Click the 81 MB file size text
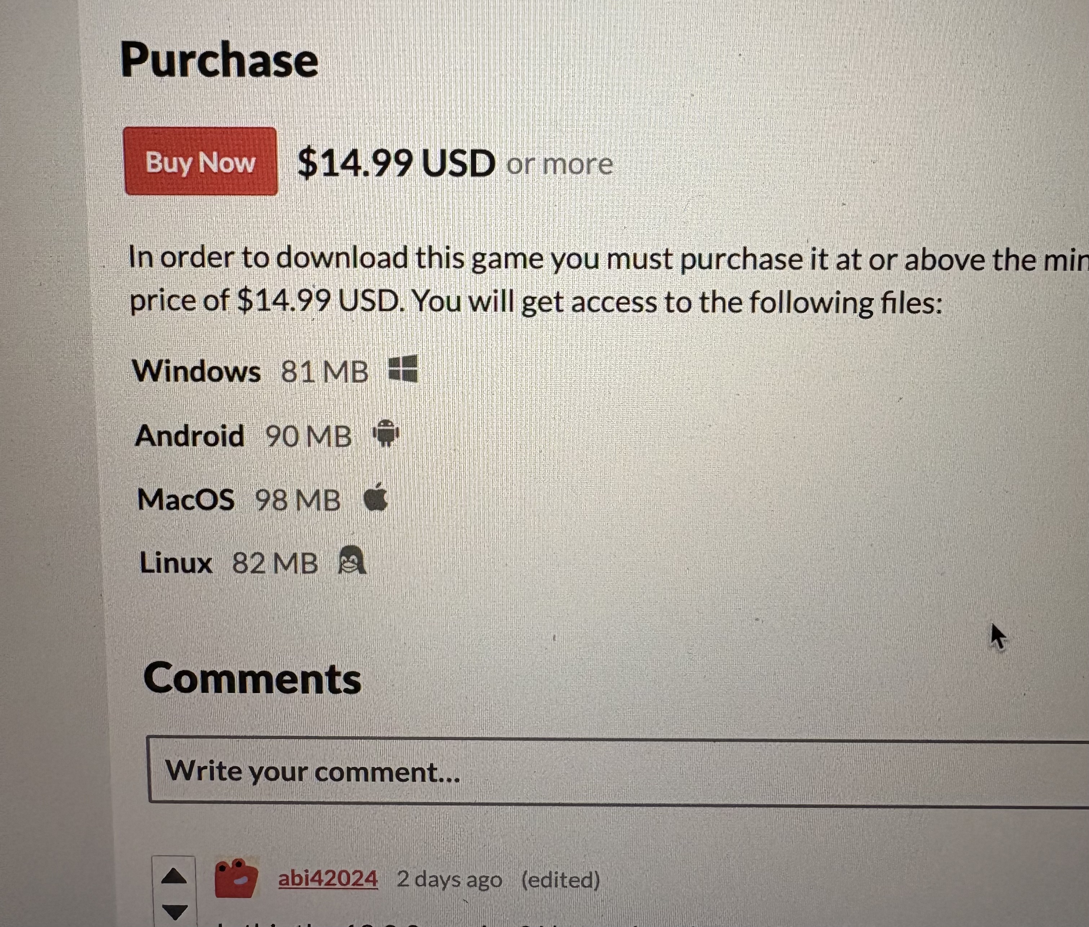The width and height of the screenshot is (1089, 927). click(325, 372)
